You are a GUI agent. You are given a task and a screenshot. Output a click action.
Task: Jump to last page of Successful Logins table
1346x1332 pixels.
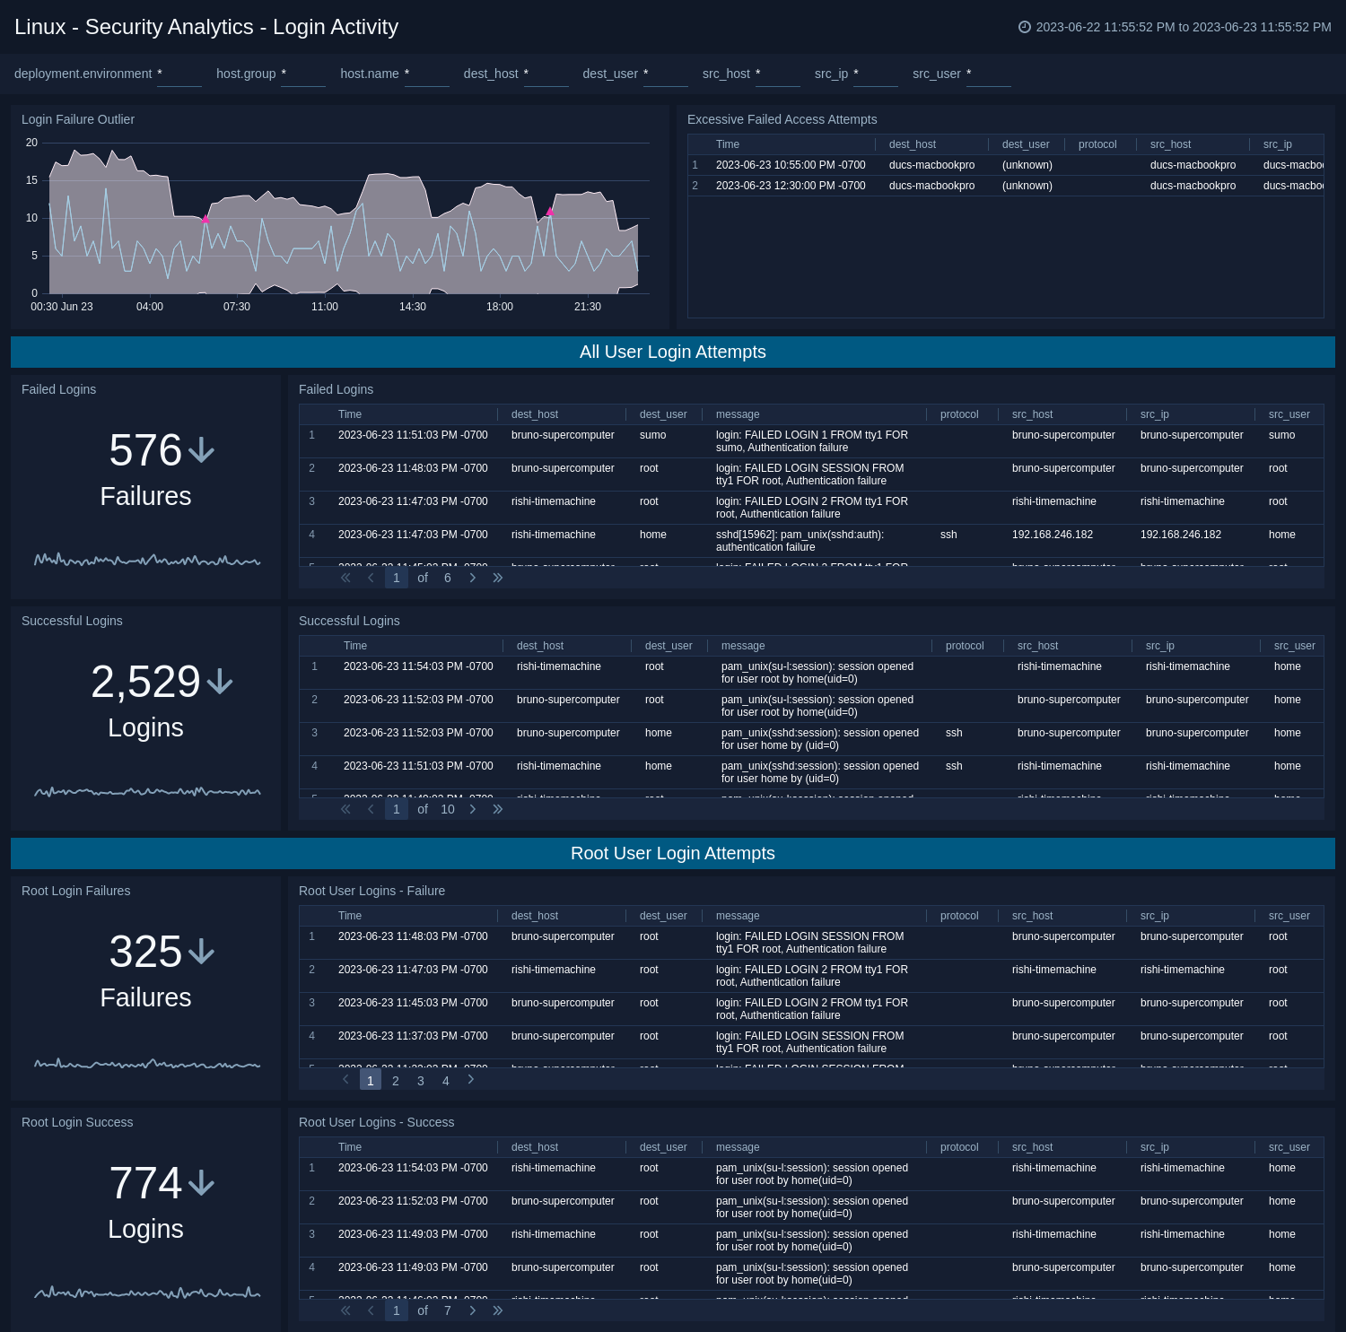click(498, 809)
